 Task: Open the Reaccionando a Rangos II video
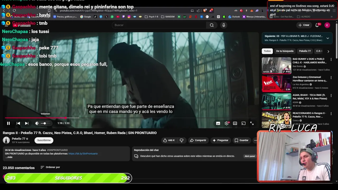pyautogui.click(x=276, y=120)
